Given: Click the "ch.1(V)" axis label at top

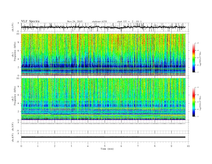Looking at the screenshot, I should point(13,27).
